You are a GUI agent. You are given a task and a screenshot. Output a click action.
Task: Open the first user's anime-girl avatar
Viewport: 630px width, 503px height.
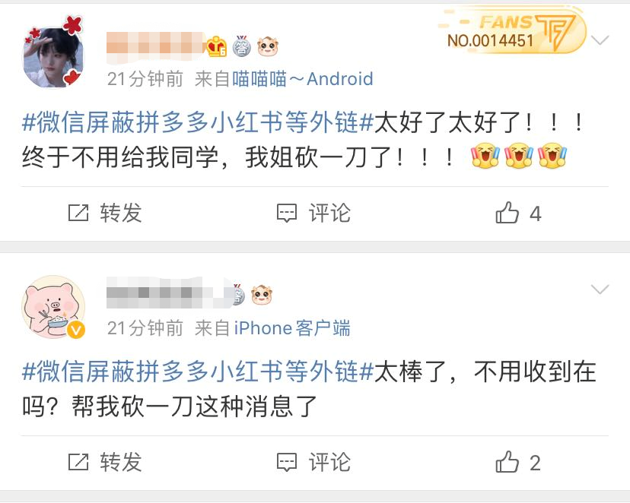53,53
